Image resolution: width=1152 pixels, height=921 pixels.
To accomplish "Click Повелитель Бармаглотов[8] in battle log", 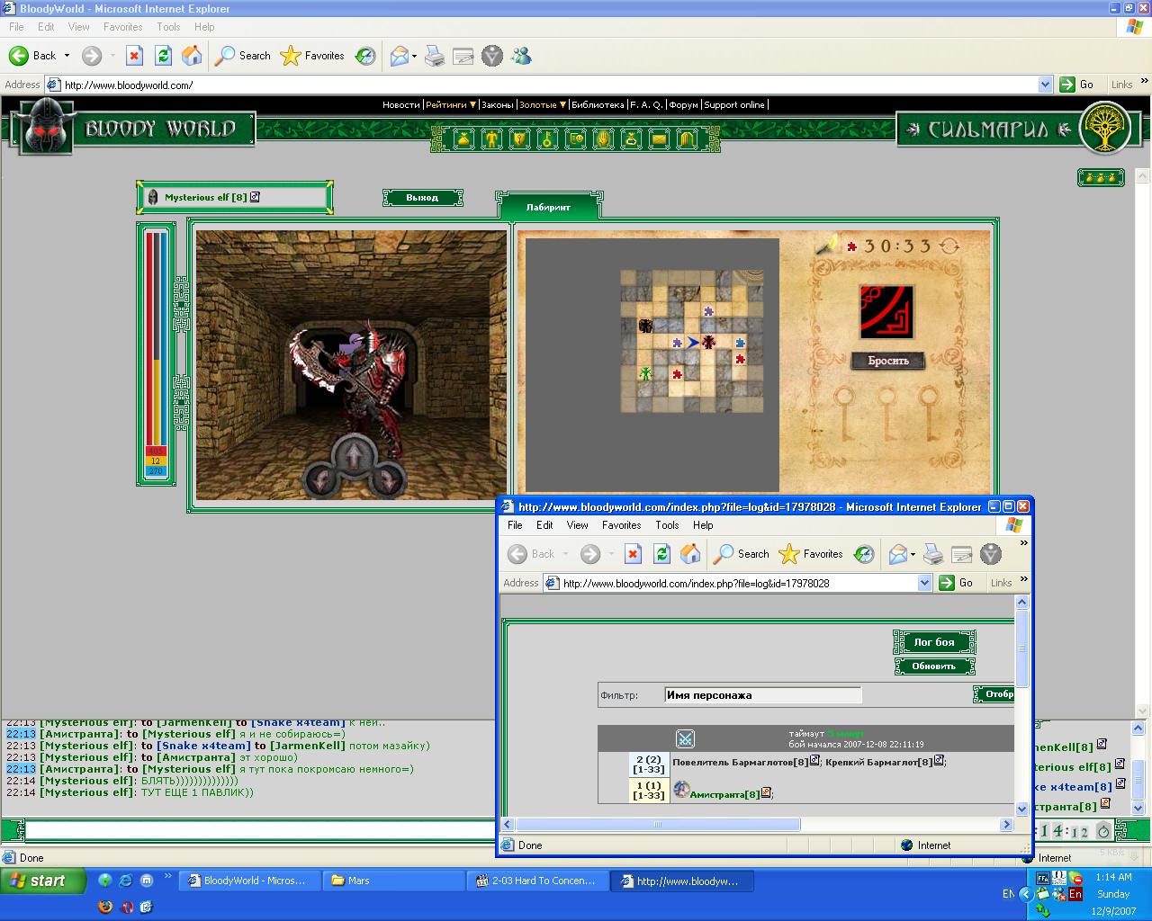I will [740, 762].
